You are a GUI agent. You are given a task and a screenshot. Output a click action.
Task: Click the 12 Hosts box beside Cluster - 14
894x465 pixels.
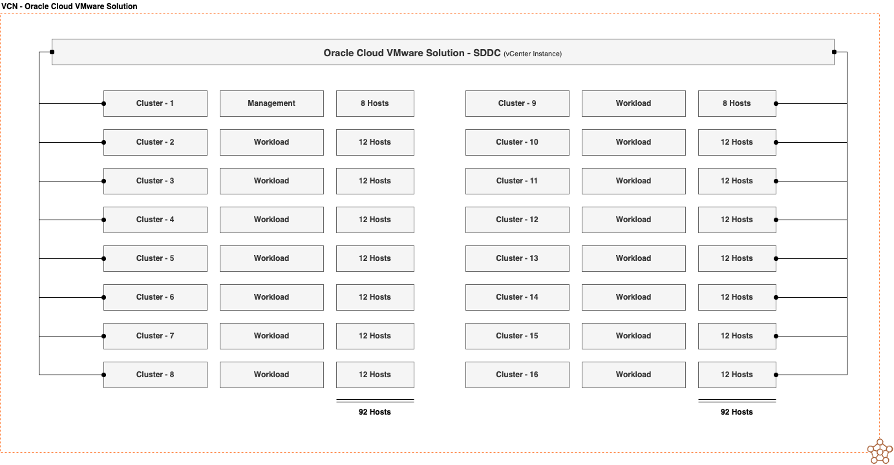737,297
